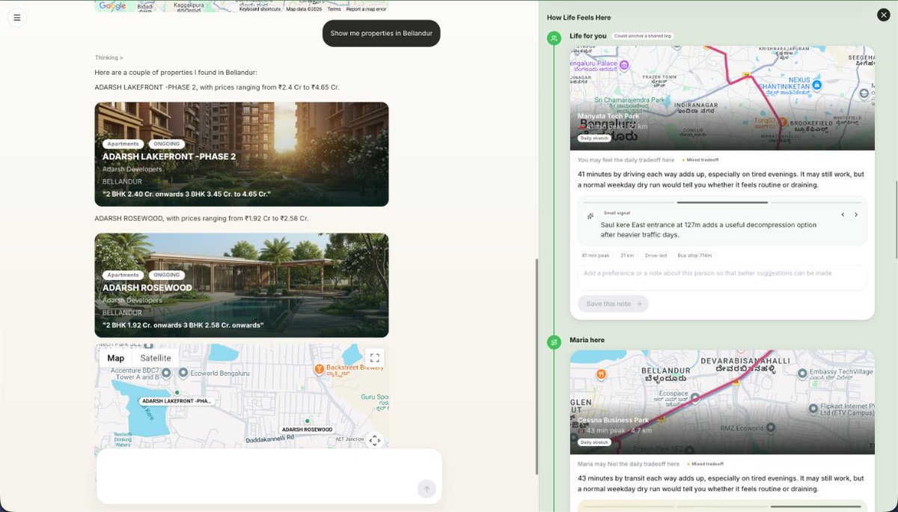The image size is (898, 512).
Task: Show next small signal in Life for you card
Action: coord(856,215)
